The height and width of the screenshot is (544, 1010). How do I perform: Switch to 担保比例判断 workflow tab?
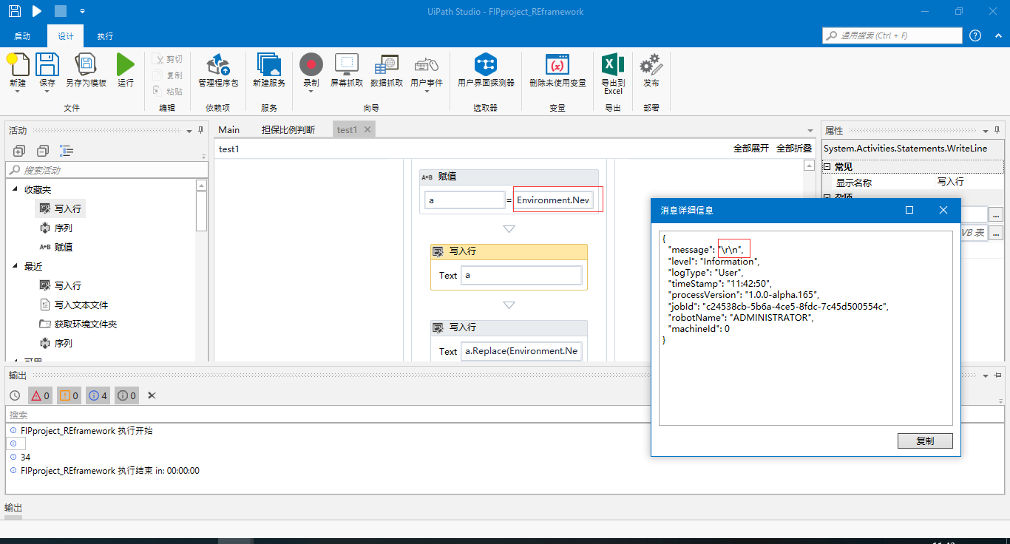pyautogui.click(x=288, y=129)
